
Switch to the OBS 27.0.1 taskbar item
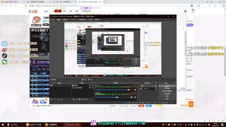pyautogui.click(x=72, y=124)
